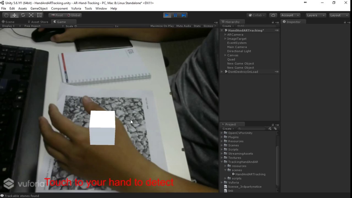Select the Rect transform tool
This screenshot has height=198, width=352.
39,15
